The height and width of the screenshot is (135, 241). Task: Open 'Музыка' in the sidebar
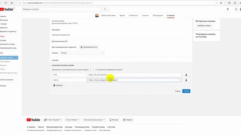coord(3,65)
